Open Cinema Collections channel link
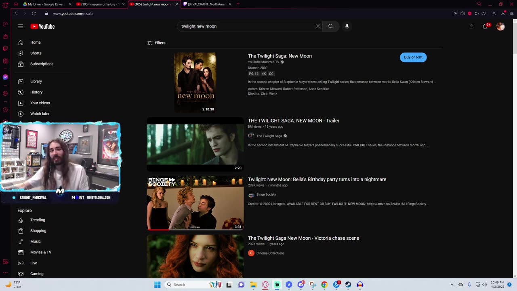The height and width of the screenshot is (291, 517). pyautogui.click(x=270, y=253)
